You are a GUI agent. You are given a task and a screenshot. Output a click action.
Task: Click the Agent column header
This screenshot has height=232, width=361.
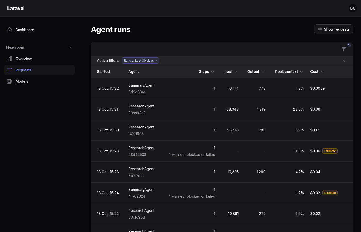tap(134, 72)
